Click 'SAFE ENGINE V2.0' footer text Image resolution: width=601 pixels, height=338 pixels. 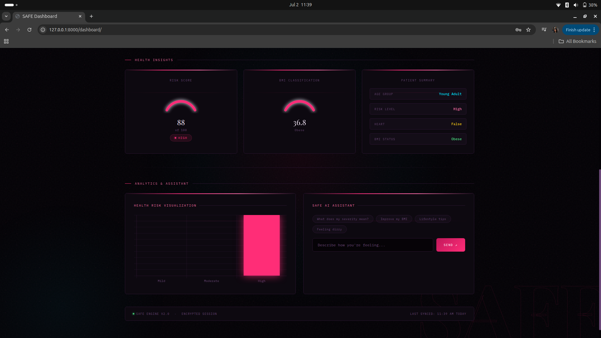point(152,314)
